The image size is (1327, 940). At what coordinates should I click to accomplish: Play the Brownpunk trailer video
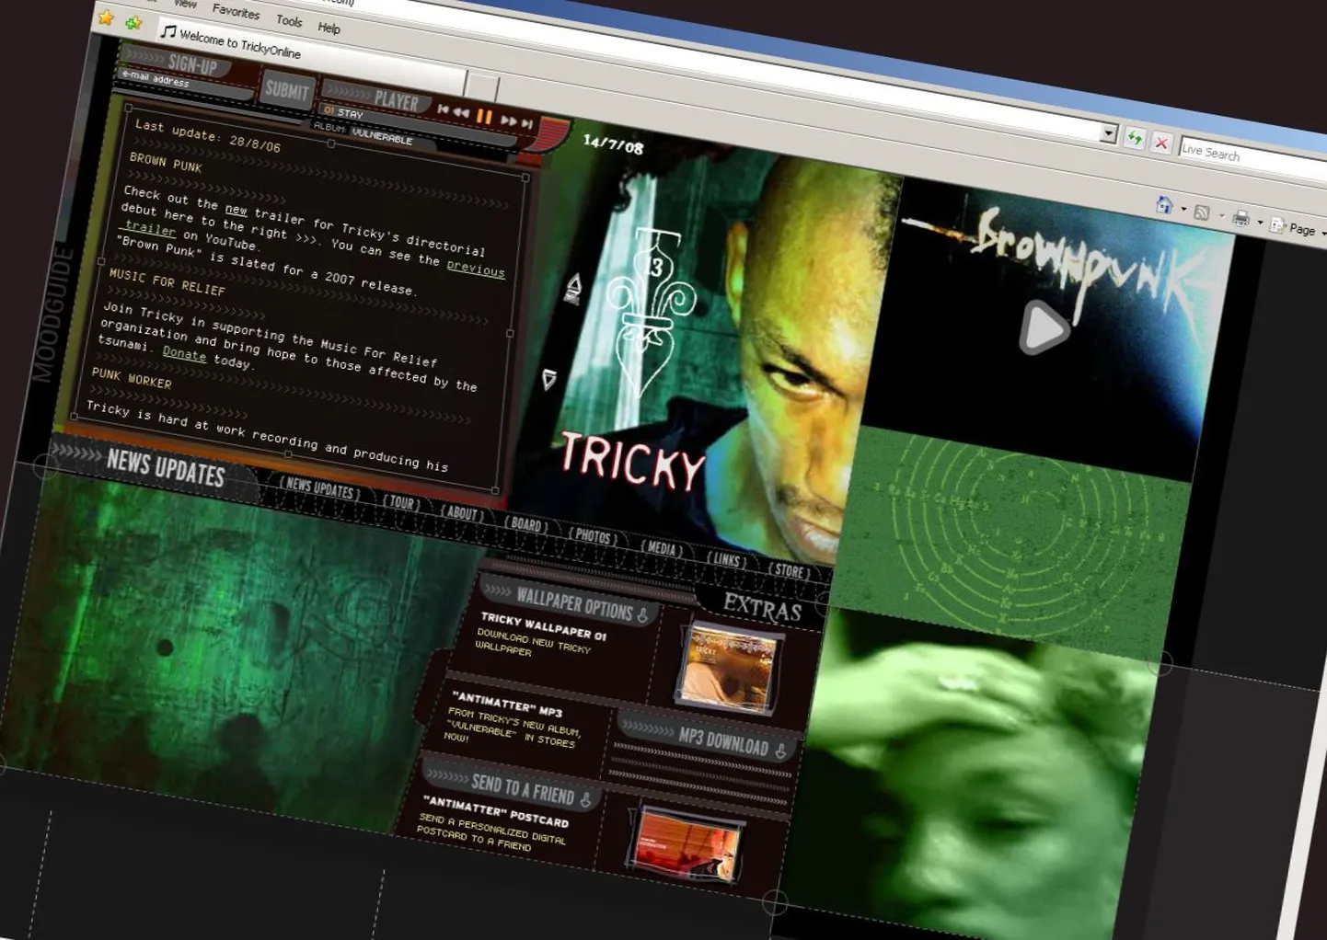click(1044, 327)
